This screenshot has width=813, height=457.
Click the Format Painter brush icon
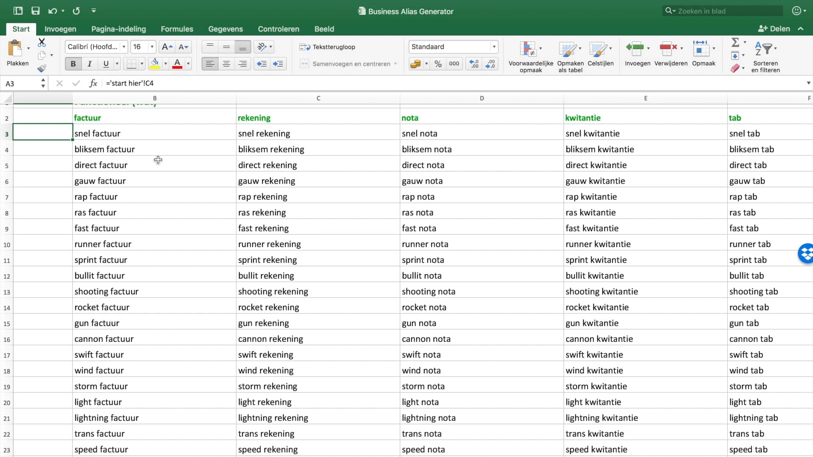[41, 68]
